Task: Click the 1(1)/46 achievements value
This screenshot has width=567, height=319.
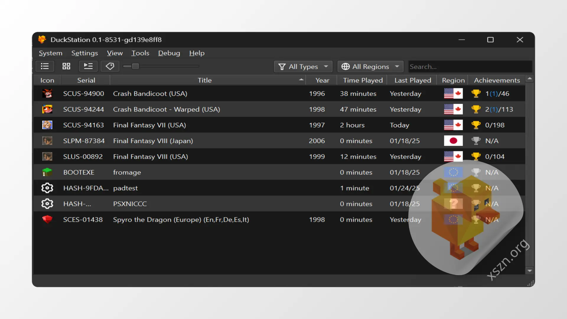Action: (497, 94)
